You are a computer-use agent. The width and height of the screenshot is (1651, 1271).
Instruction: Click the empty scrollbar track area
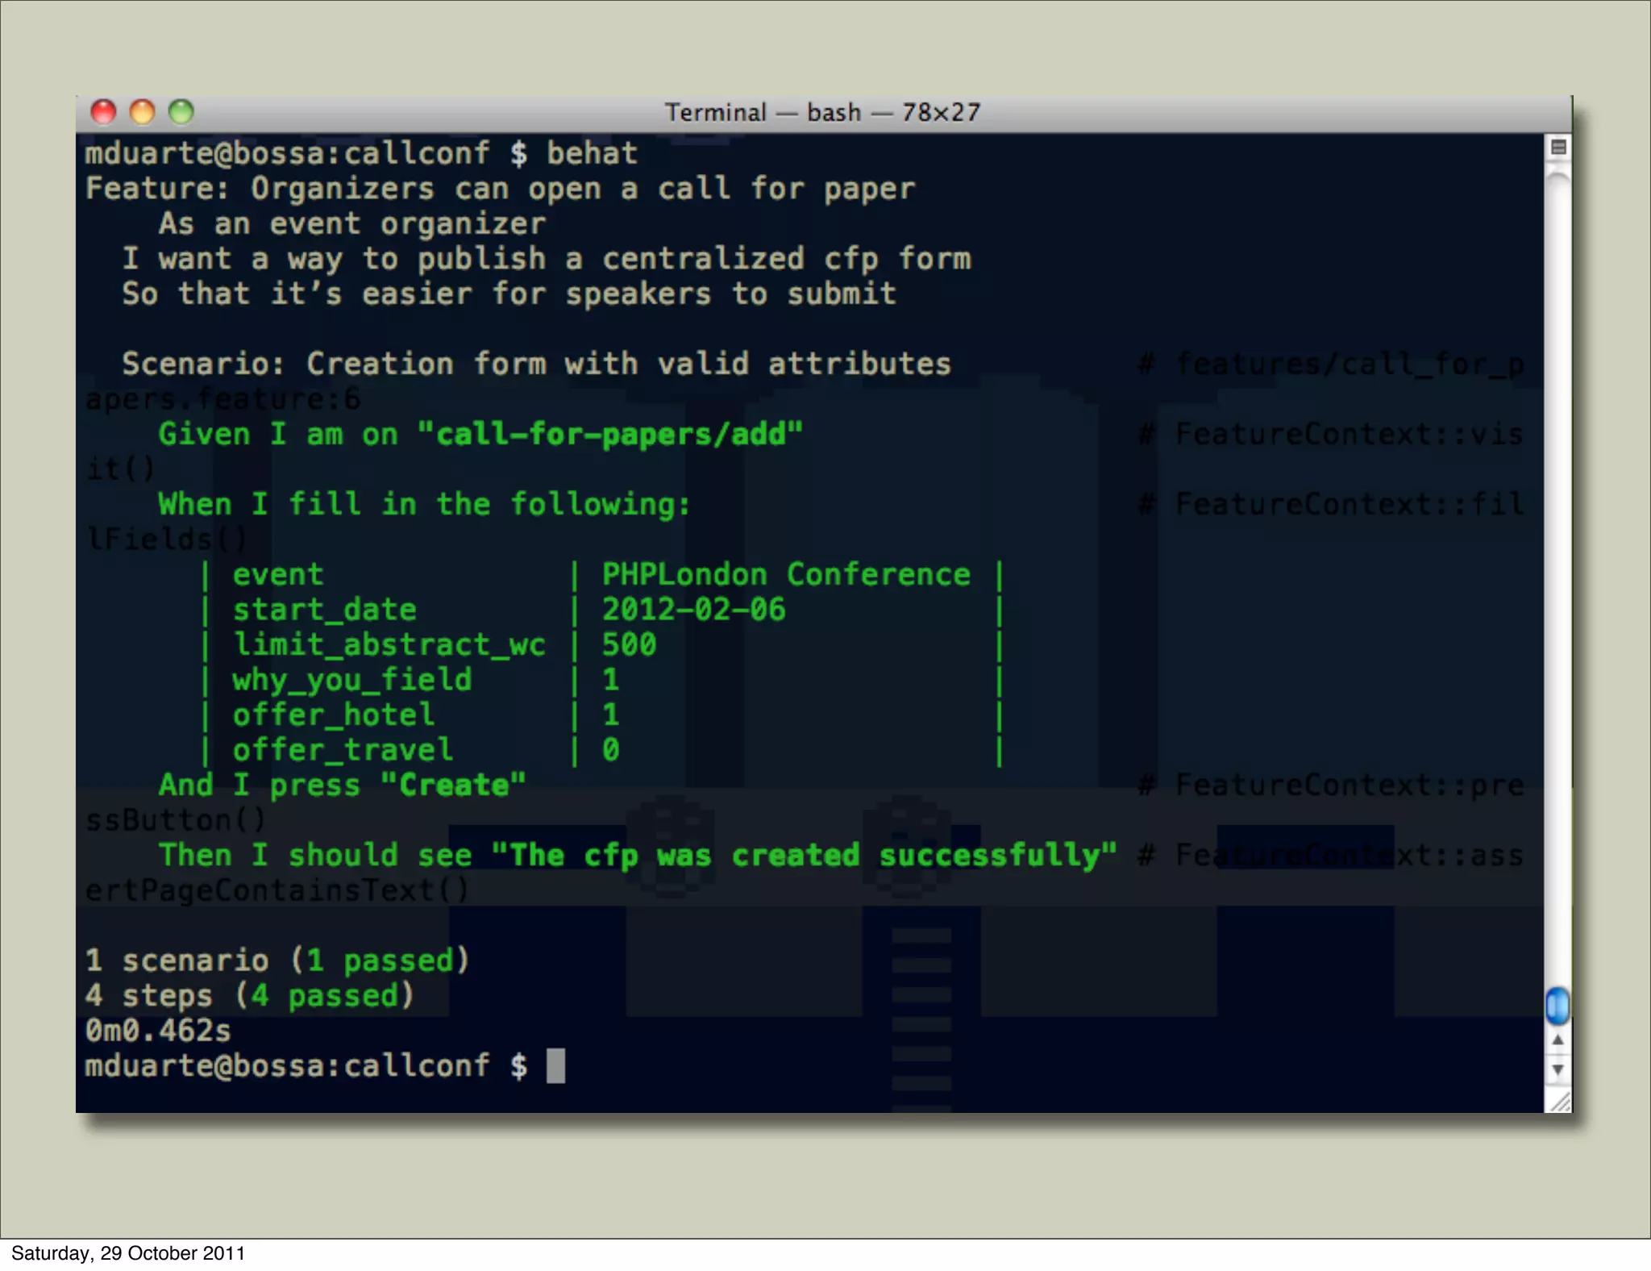point(1557,565)
